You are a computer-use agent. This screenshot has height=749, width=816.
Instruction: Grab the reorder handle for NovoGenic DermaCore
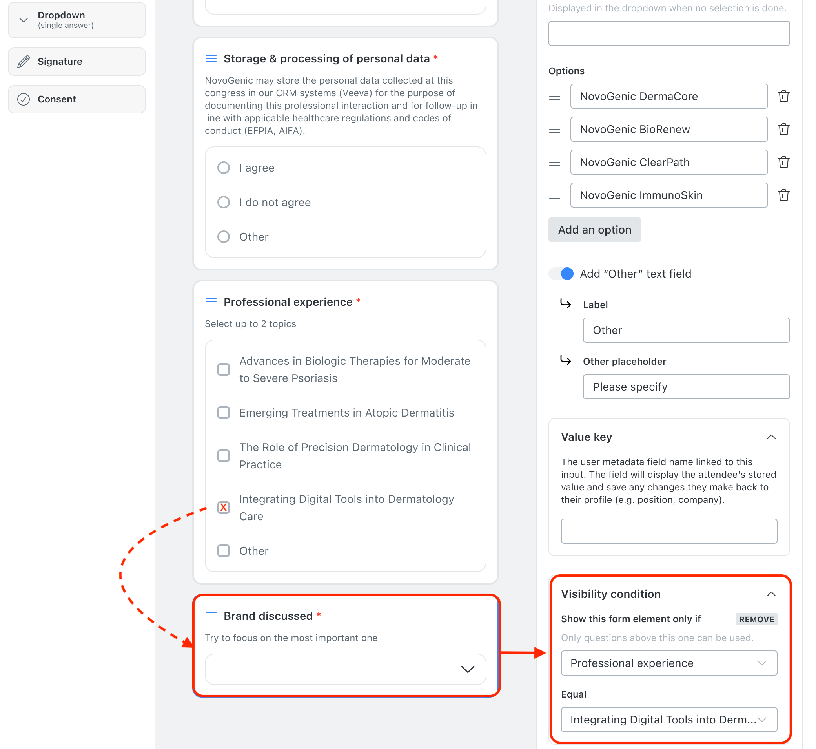554,97
